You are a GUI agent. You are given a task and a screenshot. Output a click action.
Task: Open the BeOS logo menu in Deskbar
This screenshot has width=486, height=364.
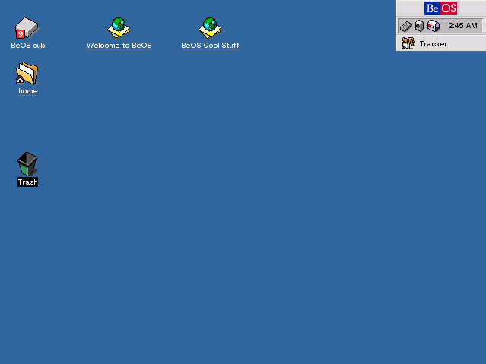coord(440,8)
